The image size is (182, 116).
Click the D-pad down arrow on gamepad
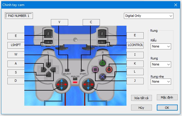(x=49, y=74)
